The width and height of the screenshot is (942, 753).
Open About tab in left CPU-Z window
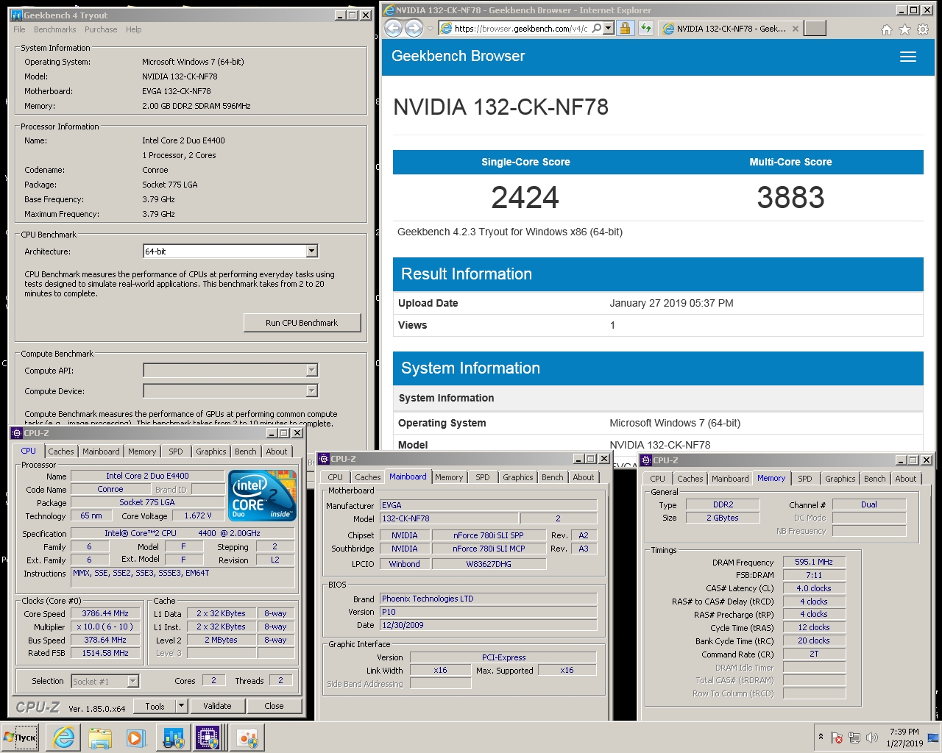click(x=277, y=452)
